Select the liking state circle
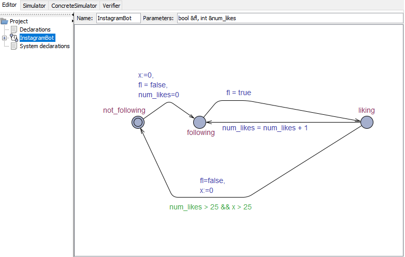The height and width of the screenshot is (257, 405). [367, 122]
